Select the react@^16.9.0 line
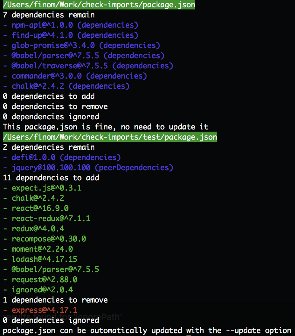295x336 pixels. (36, 208)
